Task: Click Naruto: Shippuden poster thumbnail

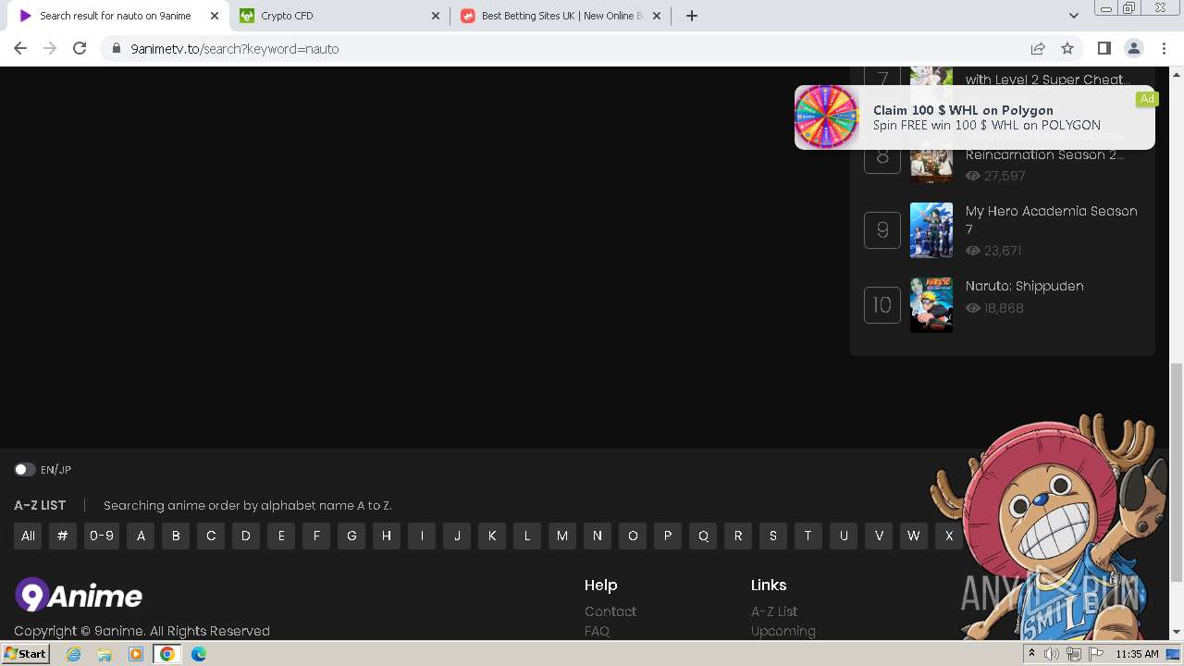Action: click(931, 305)
